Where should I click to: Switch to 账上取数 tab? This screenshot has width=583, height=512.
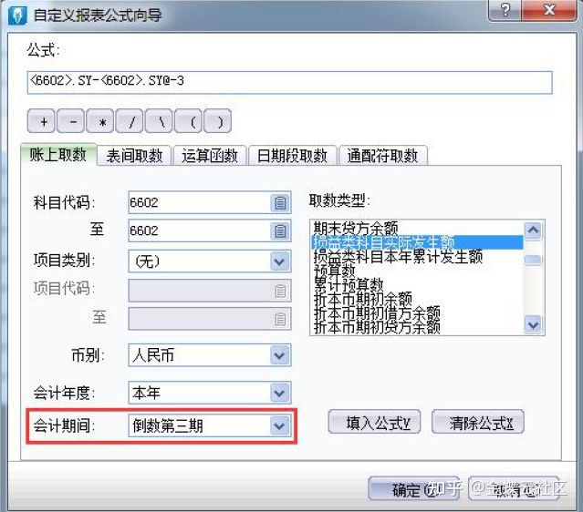tap(58, 155)
